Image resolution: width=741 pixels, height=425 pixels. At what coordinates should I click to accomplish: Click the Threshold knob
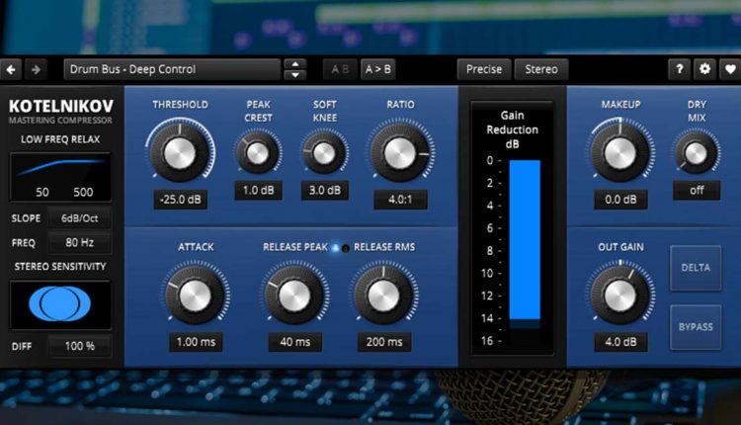pyautogui.click(x=180, y=152)
